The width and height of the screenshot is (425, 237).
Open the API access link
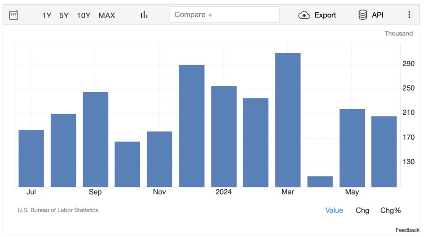pos(377,15)
